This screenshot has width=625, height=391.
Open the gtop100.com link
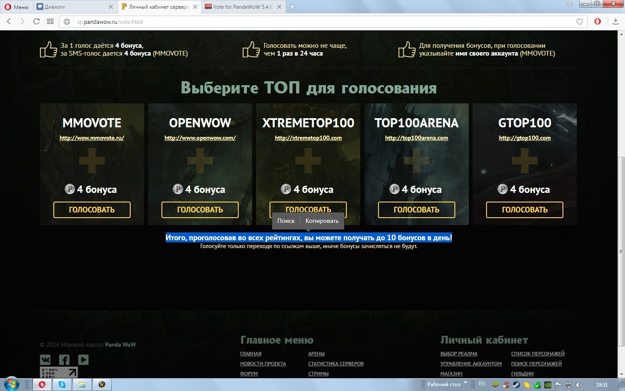click(x=525, y=138)
